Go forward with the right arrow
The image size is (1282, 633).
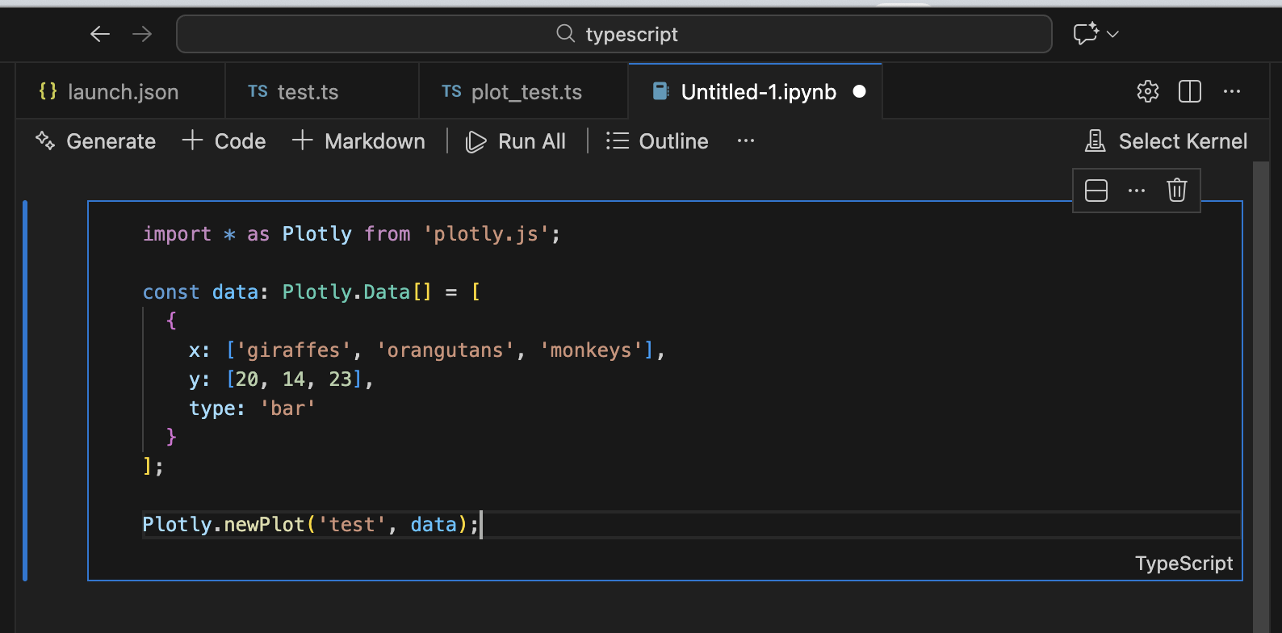(x=142, y=34)
